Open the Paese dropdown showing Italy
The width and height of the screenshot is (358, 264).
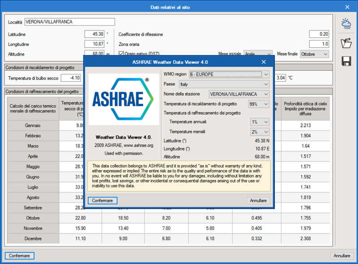[x=224, y=84]
